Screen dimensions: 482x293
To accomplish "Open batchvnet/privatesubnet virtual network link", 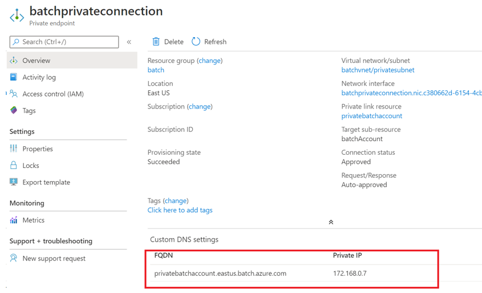I will [x=378, y=70].
